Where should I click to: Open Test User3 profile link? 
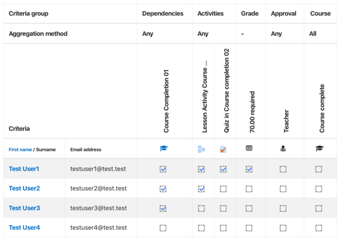tap(24, 208)
